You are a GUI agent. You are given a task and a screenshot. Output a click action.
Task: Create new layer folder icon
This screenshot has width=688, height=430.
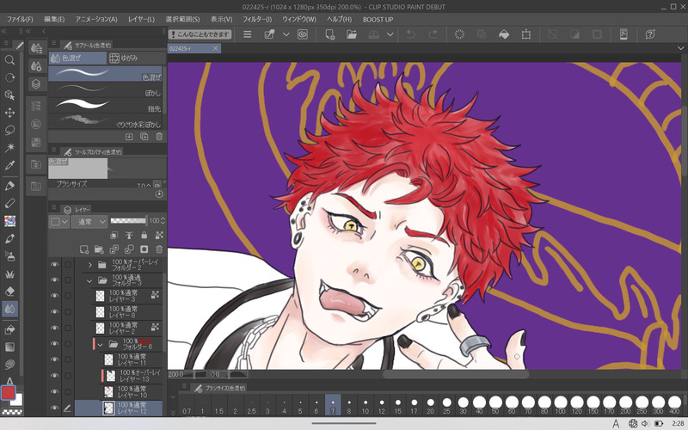[x=99, y=249]
